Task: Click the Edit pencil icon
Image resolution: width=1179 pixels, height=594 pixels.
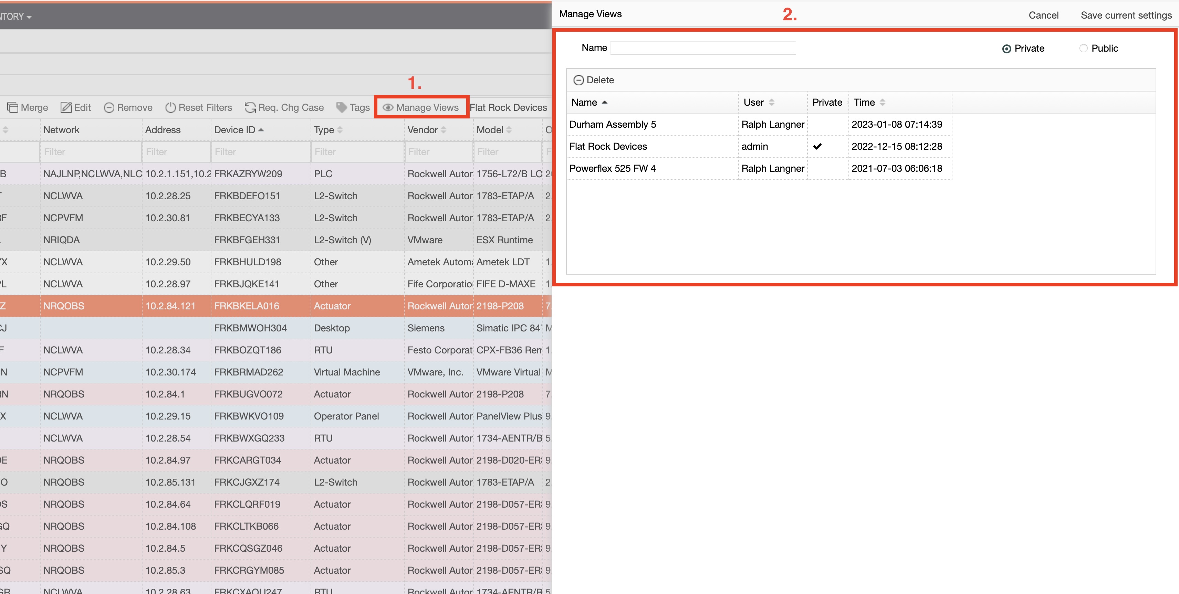Action: point(66,107)
